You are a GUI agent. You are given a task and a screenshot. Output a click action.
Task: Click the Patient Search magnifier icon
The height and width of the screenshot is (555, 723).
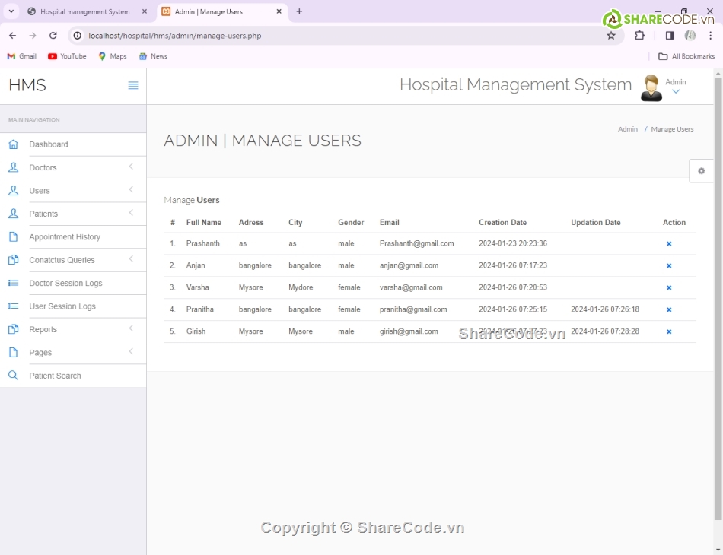[x=13, y=376]
